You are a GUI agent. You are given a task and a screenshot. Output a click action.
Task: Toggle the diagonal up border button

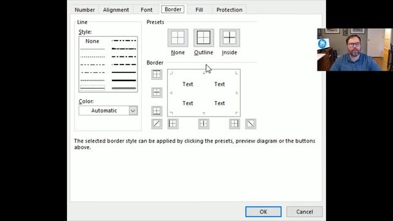pos(157,124)
